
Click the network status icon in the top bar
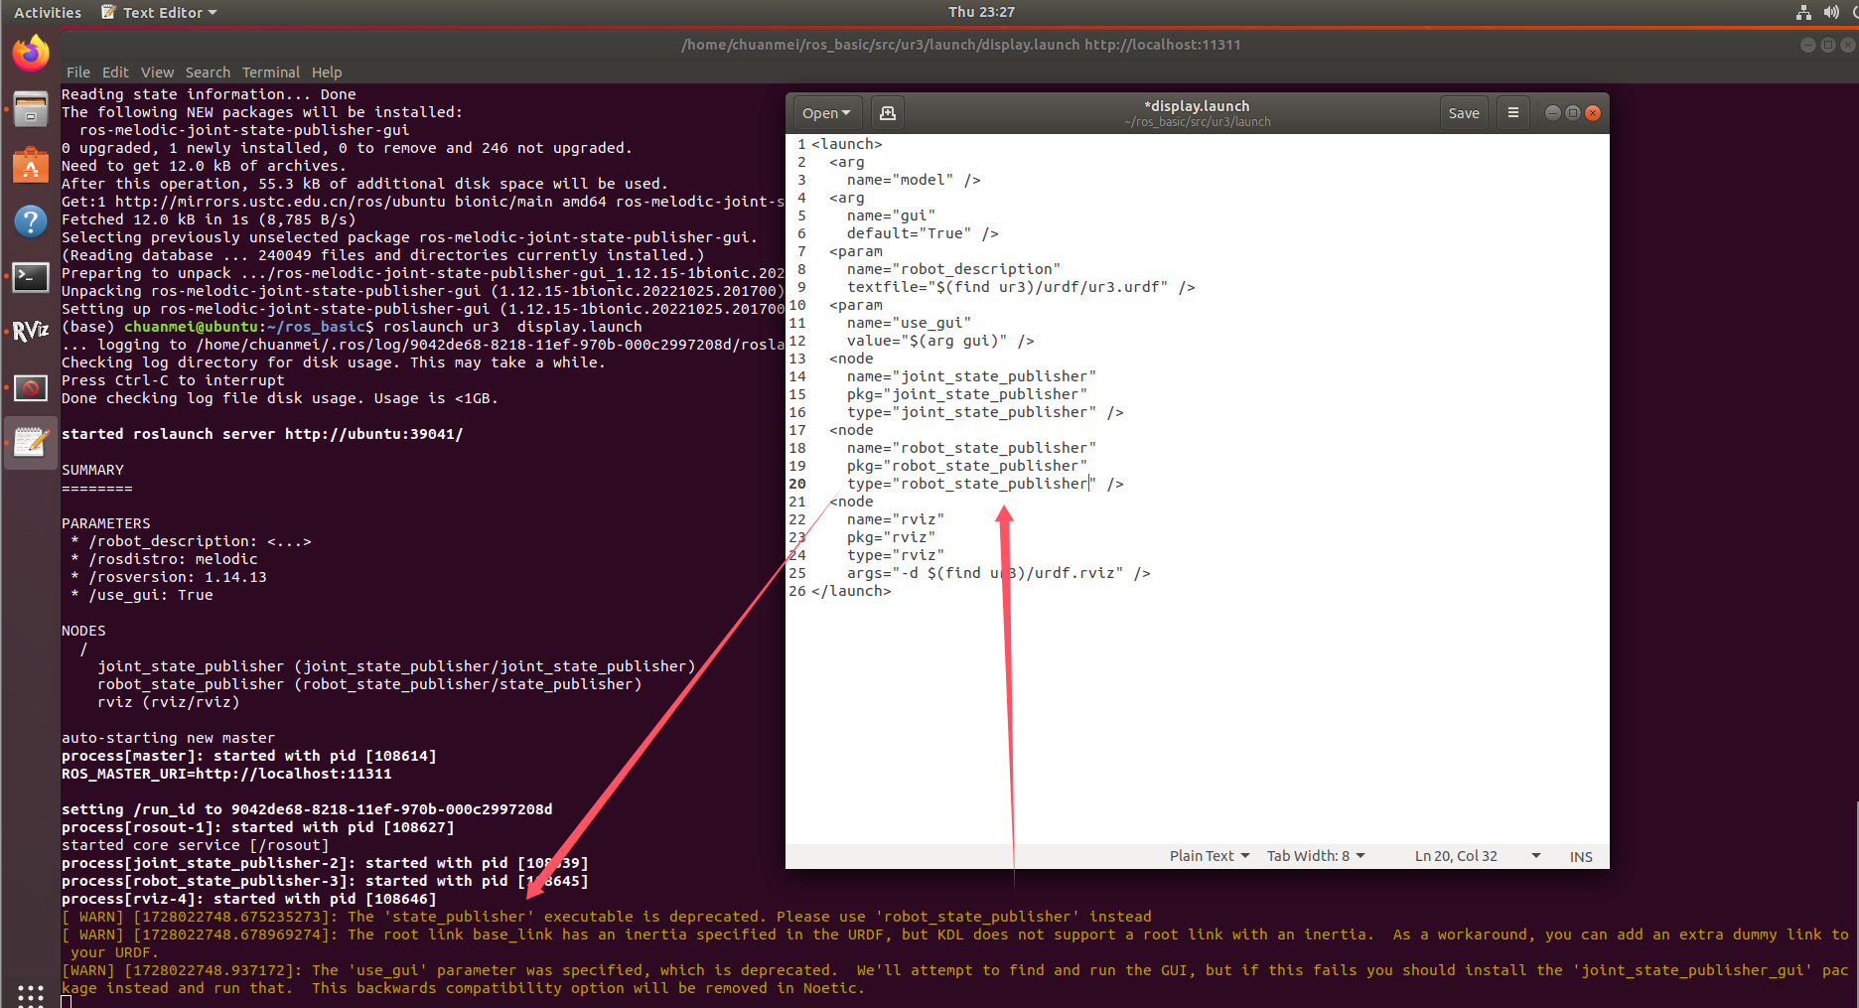pos(1802,12)
